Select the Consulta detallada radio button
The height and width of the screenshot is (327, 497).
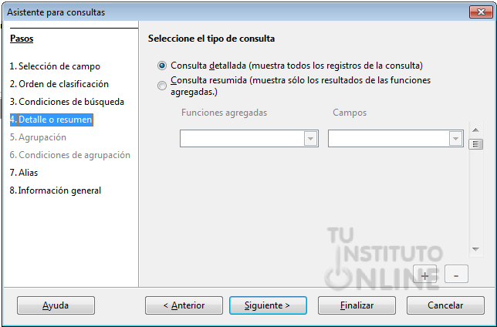(x=162, y=66)
